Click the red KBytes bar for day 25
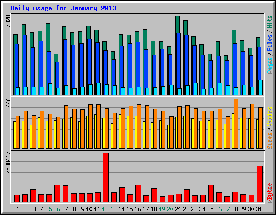This screenshot has width=276, height=215. pyautogui.click(x=211, y=193)
